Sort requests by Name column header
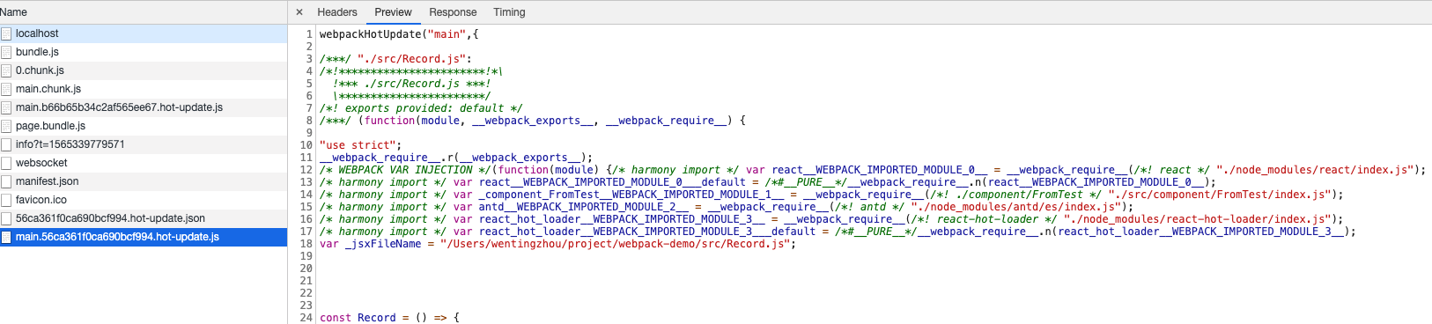 (x=144, y=12)
